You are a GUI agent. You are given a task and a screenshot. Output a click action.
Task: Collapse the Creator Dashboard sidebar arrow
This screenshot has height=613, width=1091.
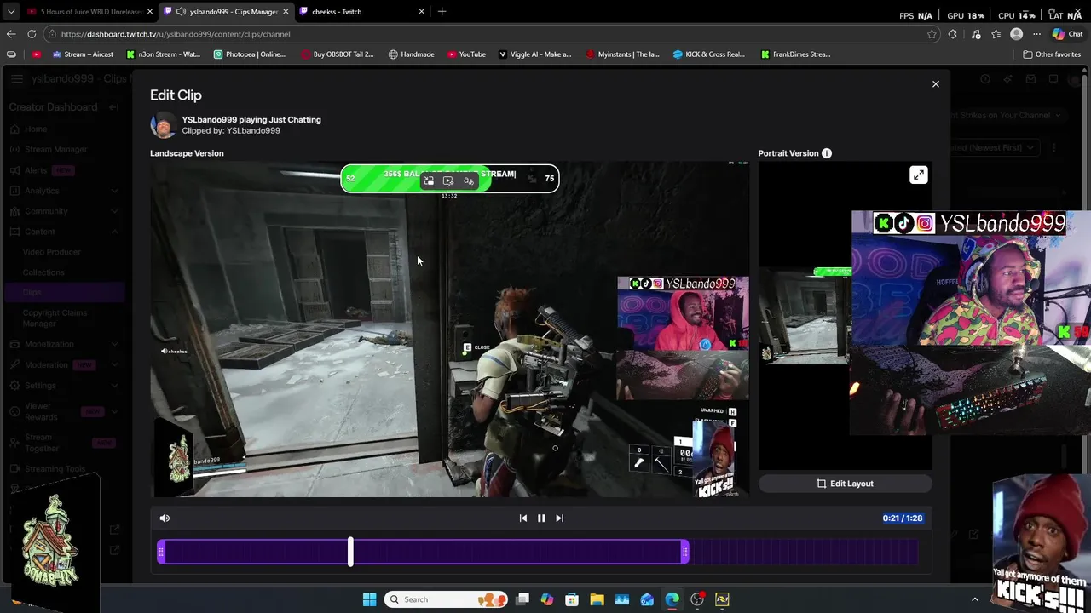coord(114,107)
